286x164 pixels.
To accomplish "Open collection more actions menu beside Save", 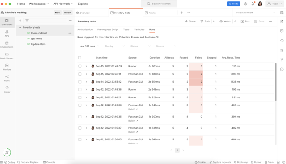I will pyautogui.click(x=270, y=21).
